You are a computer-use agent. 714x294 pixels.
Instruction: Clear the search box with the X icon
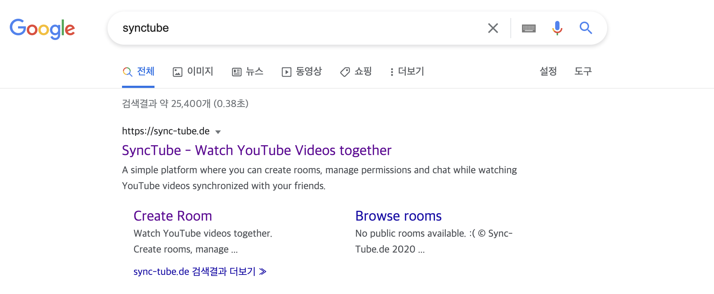coord(493,28)
